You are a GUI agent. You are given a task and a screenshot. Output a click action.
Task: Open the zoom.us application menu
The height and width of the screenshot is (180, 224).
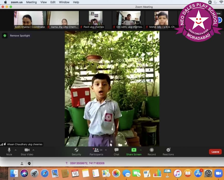pyautogui.click(x=16, y=2)
